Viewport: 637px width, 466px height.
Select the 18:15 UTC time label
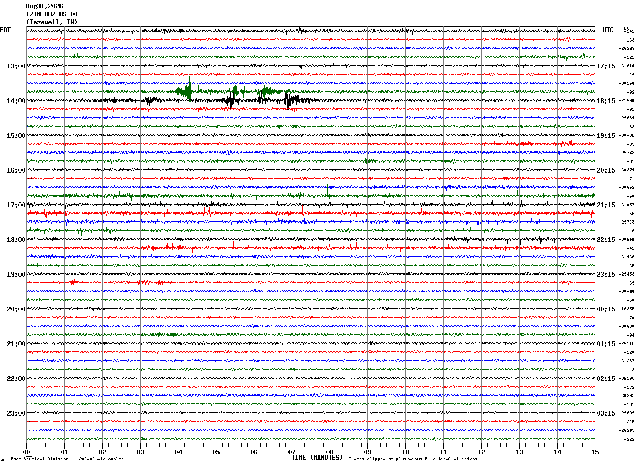point(605,101)
